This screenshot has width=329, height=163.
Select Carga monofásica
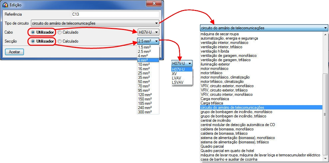point(261,99)
